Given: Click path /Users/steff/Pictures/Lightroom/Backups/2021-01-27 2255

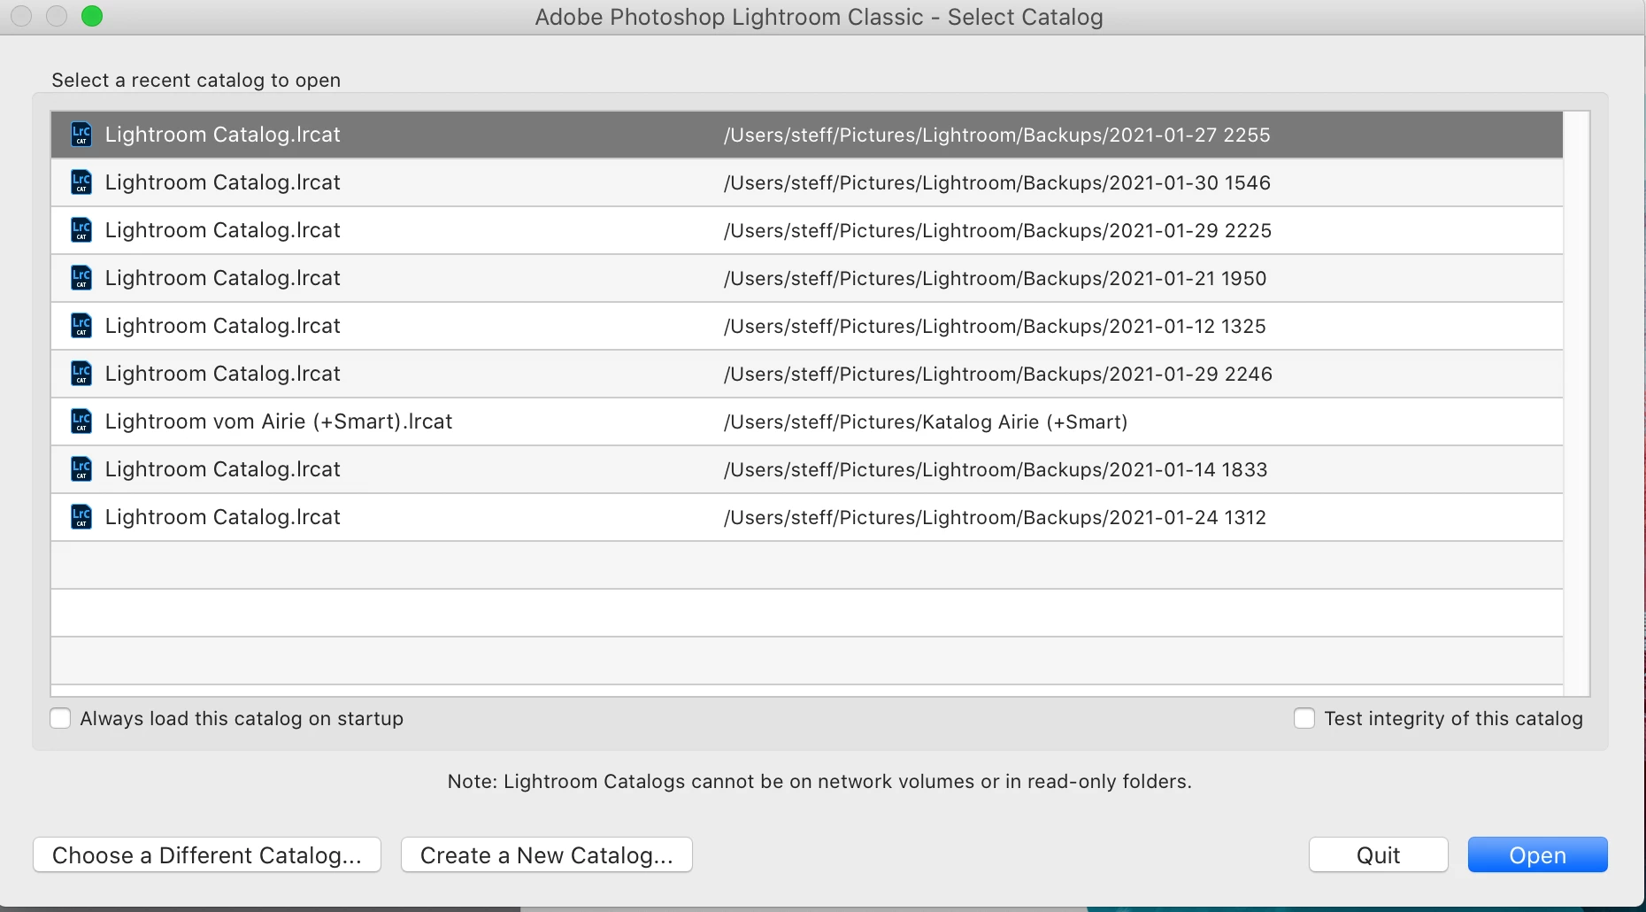Looking at the screenshot, I should click(x=997, y=135).
